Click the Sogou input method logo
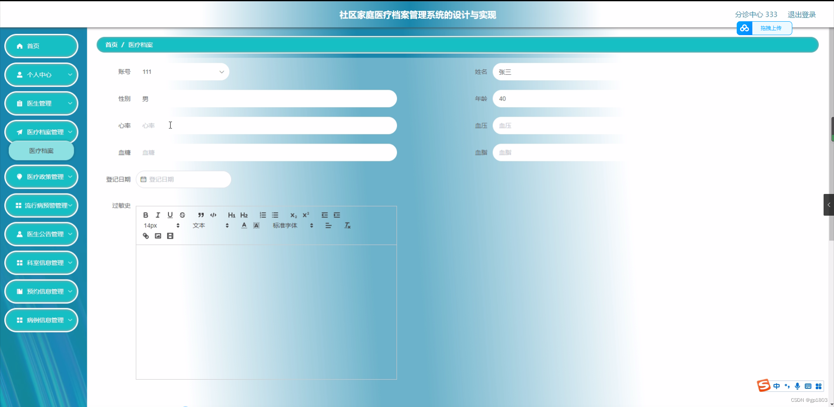 pyautogui.click(x=764, y=385)
